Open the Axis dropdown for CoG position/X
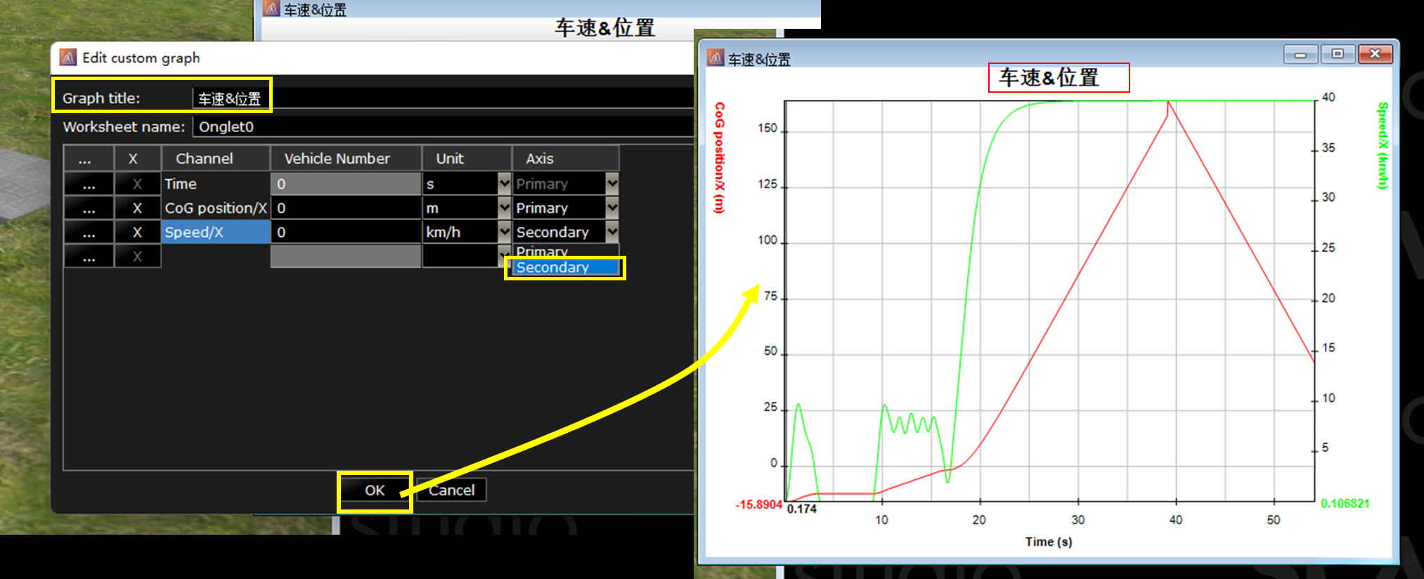This screenshot has height=579, width=1424. [612, 207]
